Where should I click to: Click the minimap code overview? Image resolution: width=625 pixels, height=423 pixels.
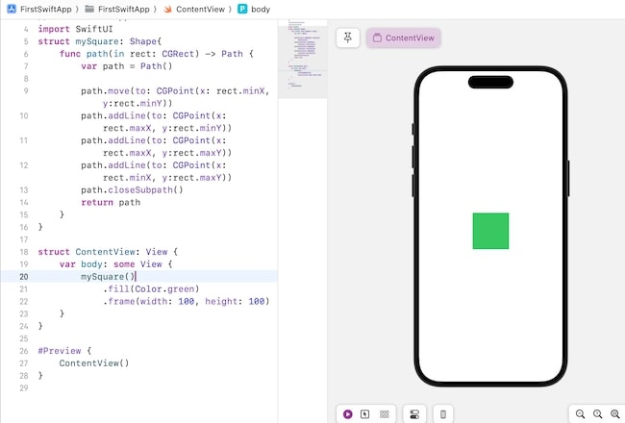click(301, 58)
